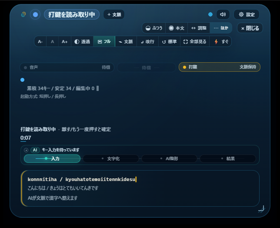Click the round blue recording indicator button

[35, 14]
